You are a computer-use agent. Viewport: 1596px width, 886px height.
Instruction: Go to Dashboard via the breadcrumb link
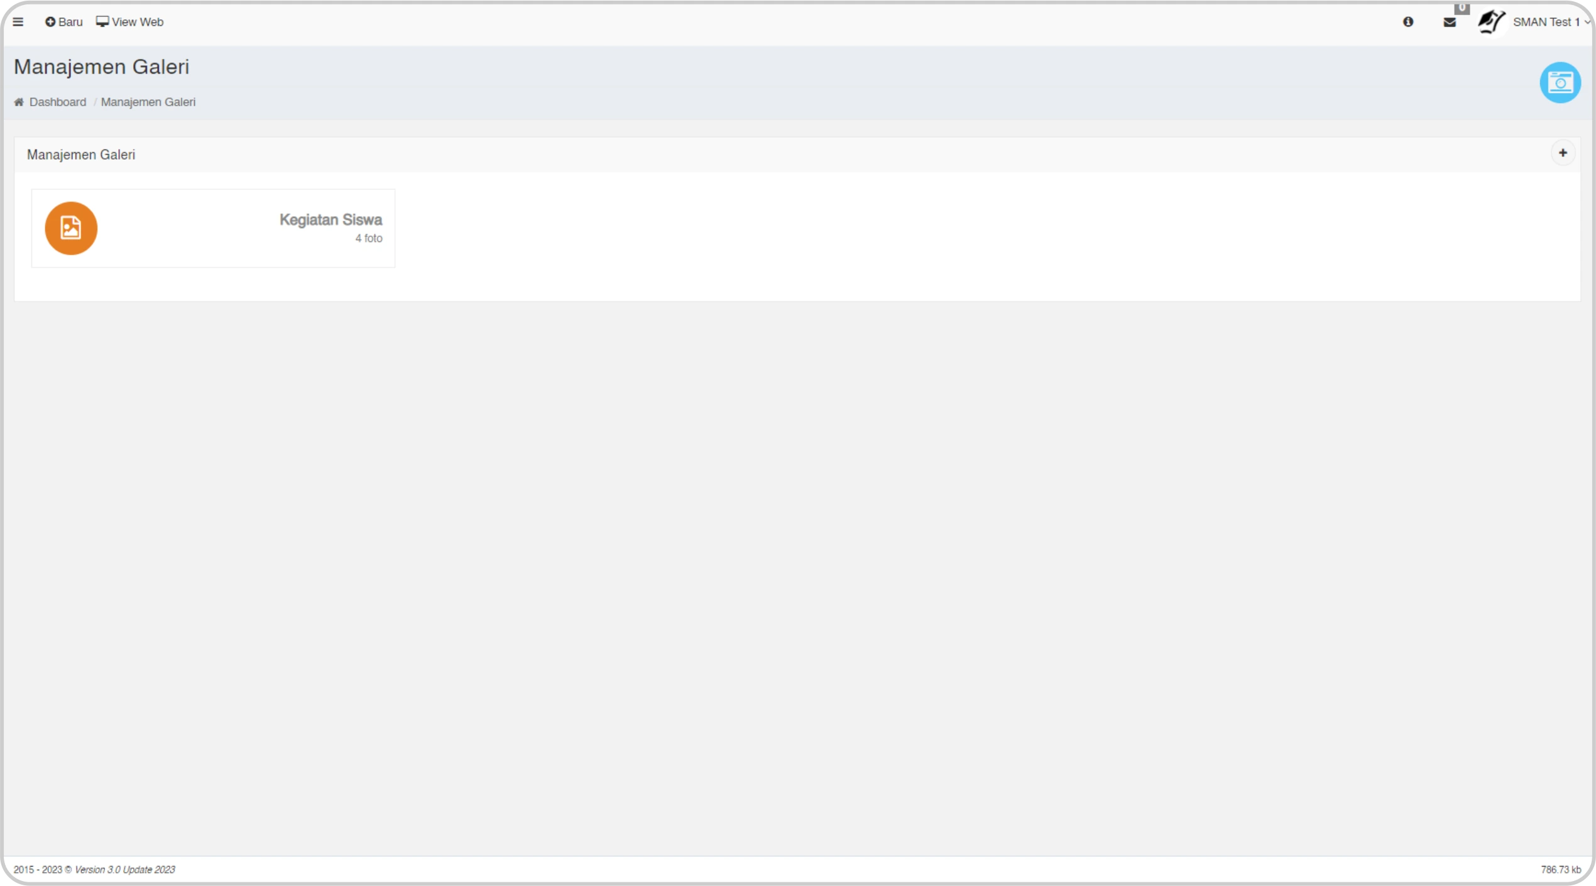click(x=58, y=102)
